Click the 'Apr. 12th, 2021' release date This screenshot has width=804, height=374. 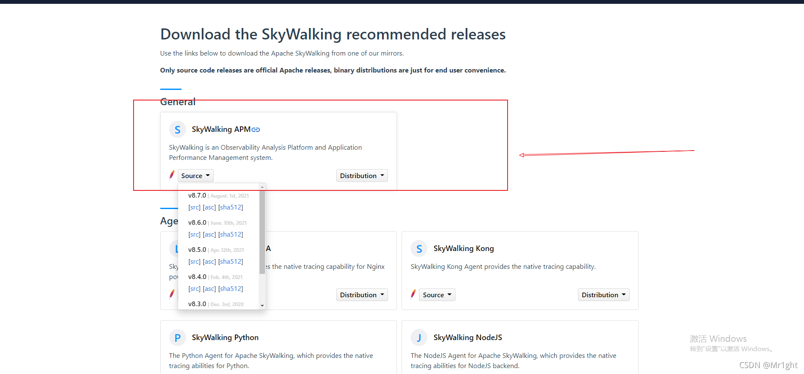(227, 250)
